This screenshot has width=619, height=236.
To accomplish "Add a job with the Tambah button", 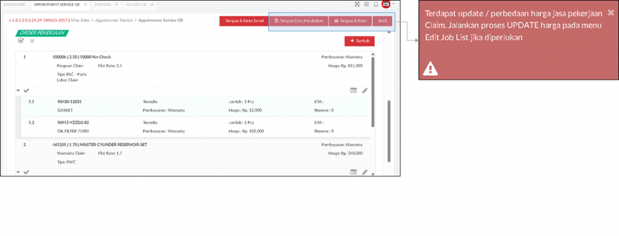I will click(359, 41).
